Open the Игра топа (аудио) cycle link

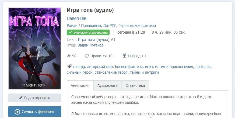click(93, 40)
